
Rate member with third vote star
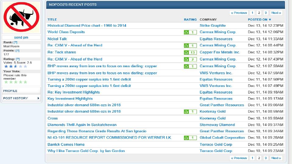pyautogui.click(x=16, y=82)
